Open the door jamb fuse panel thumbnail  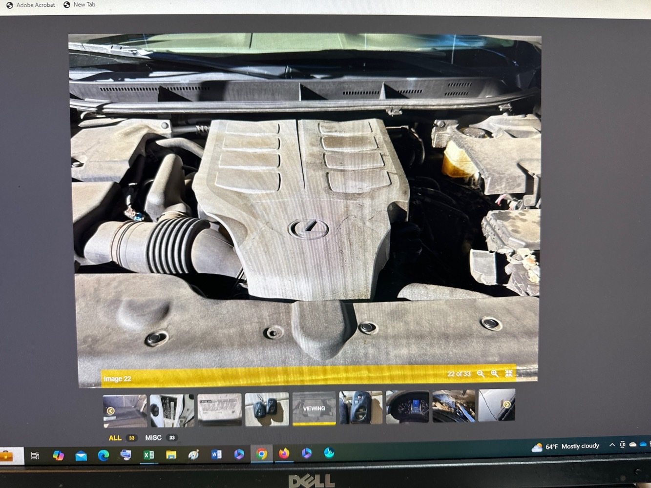(x=172, y=410)
